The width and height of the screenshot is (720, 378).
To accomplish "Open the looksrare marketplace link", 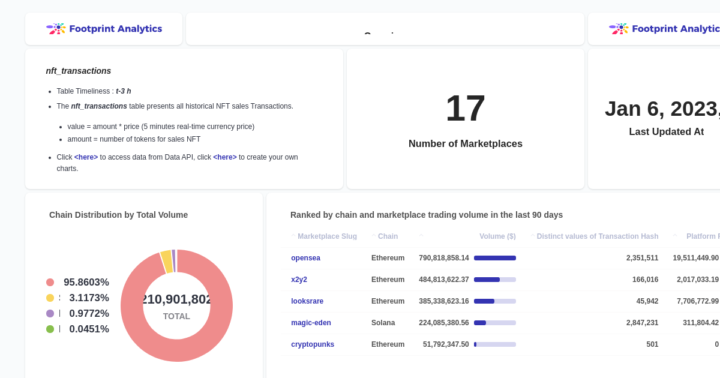I will click(307, 301).
